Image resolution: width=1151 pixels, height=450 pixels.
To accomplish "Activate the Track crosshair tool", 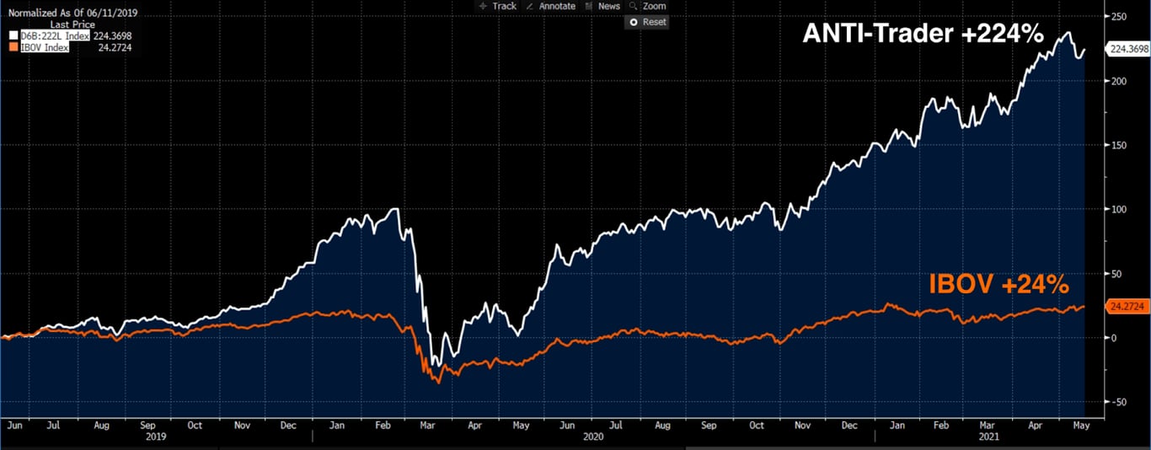I will coord(497,6).
